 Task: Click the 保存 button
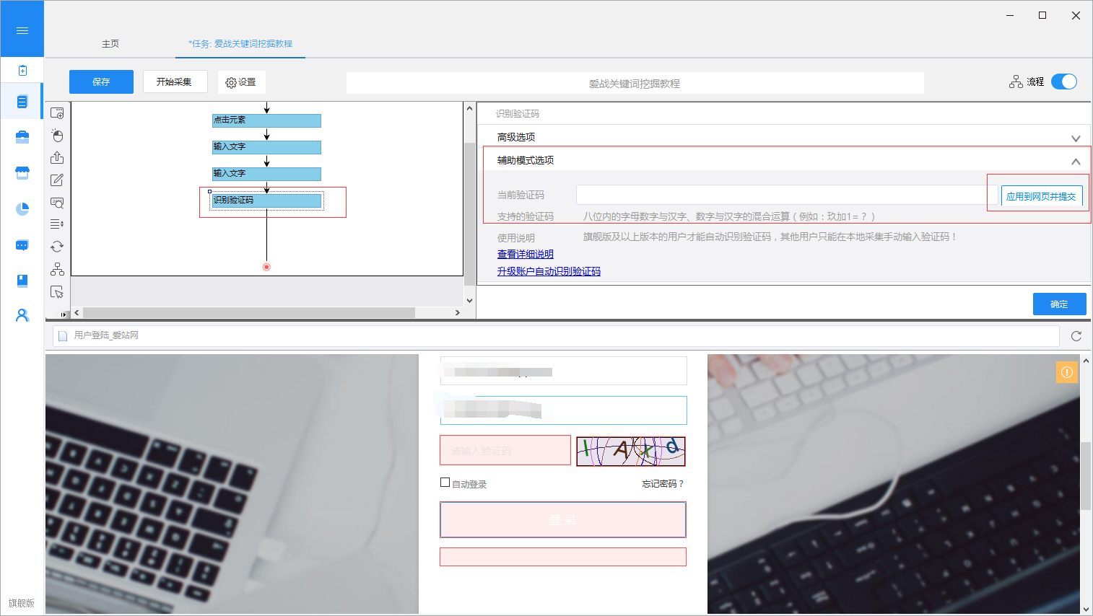tap(101, 82)
